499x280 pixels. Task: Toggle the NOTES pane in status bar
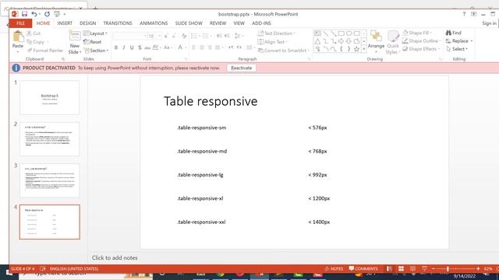click(334, 268)
